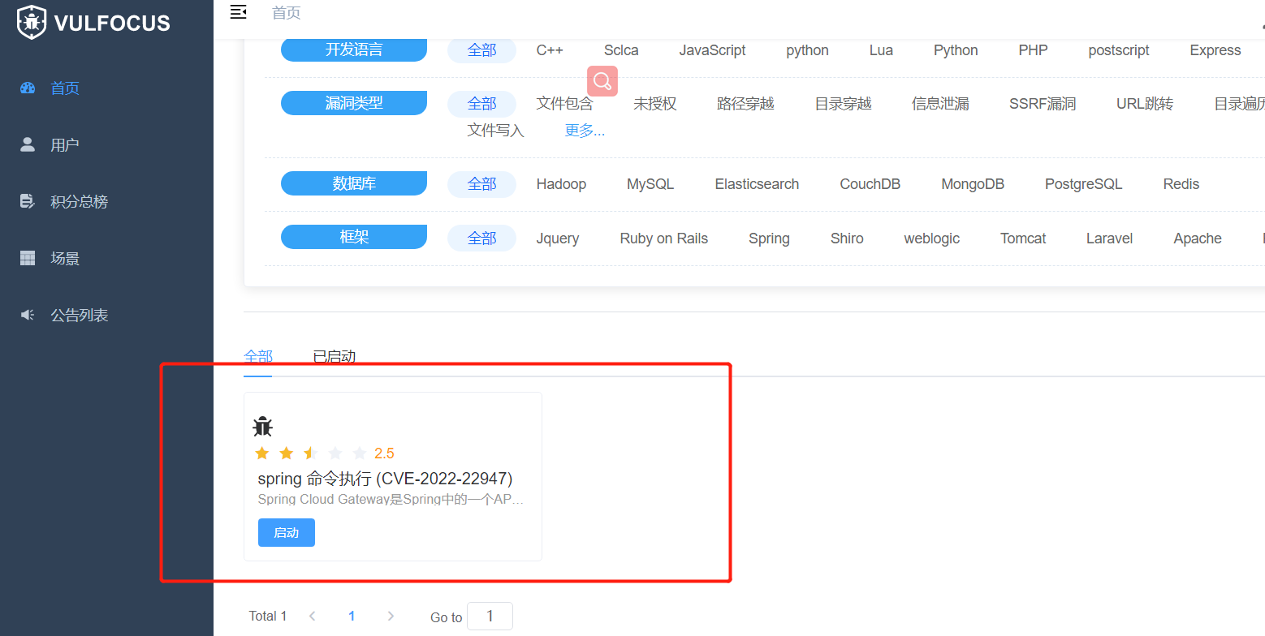The width and height of the screenshot is (1265, 636).
Task: Collapse the sidebar with the hamburger icon
Action: pyautogui.click(x=238, y=11)
